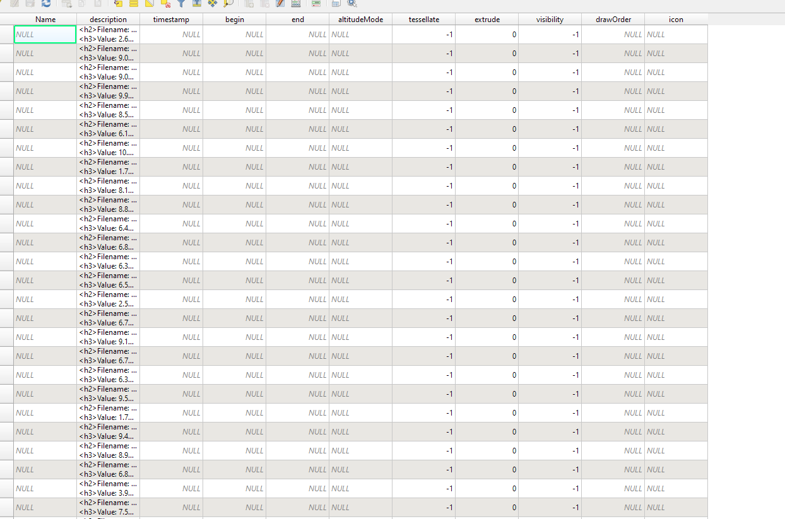Select row via header of Value: 7.5 row
This screenshot has width=785, height=519.
pyautogui.click(x=7, y=507)
